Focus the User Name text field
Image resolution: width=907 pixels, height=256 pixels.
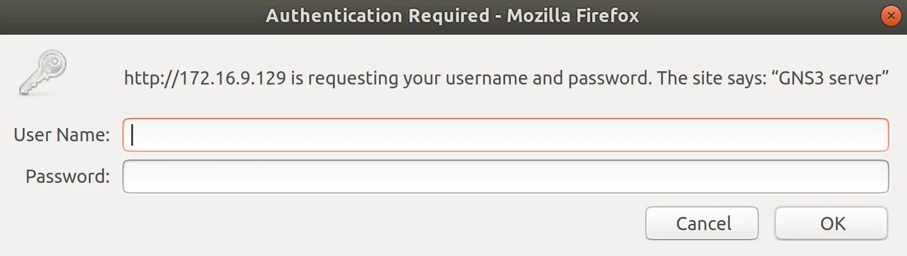(505, 135)
